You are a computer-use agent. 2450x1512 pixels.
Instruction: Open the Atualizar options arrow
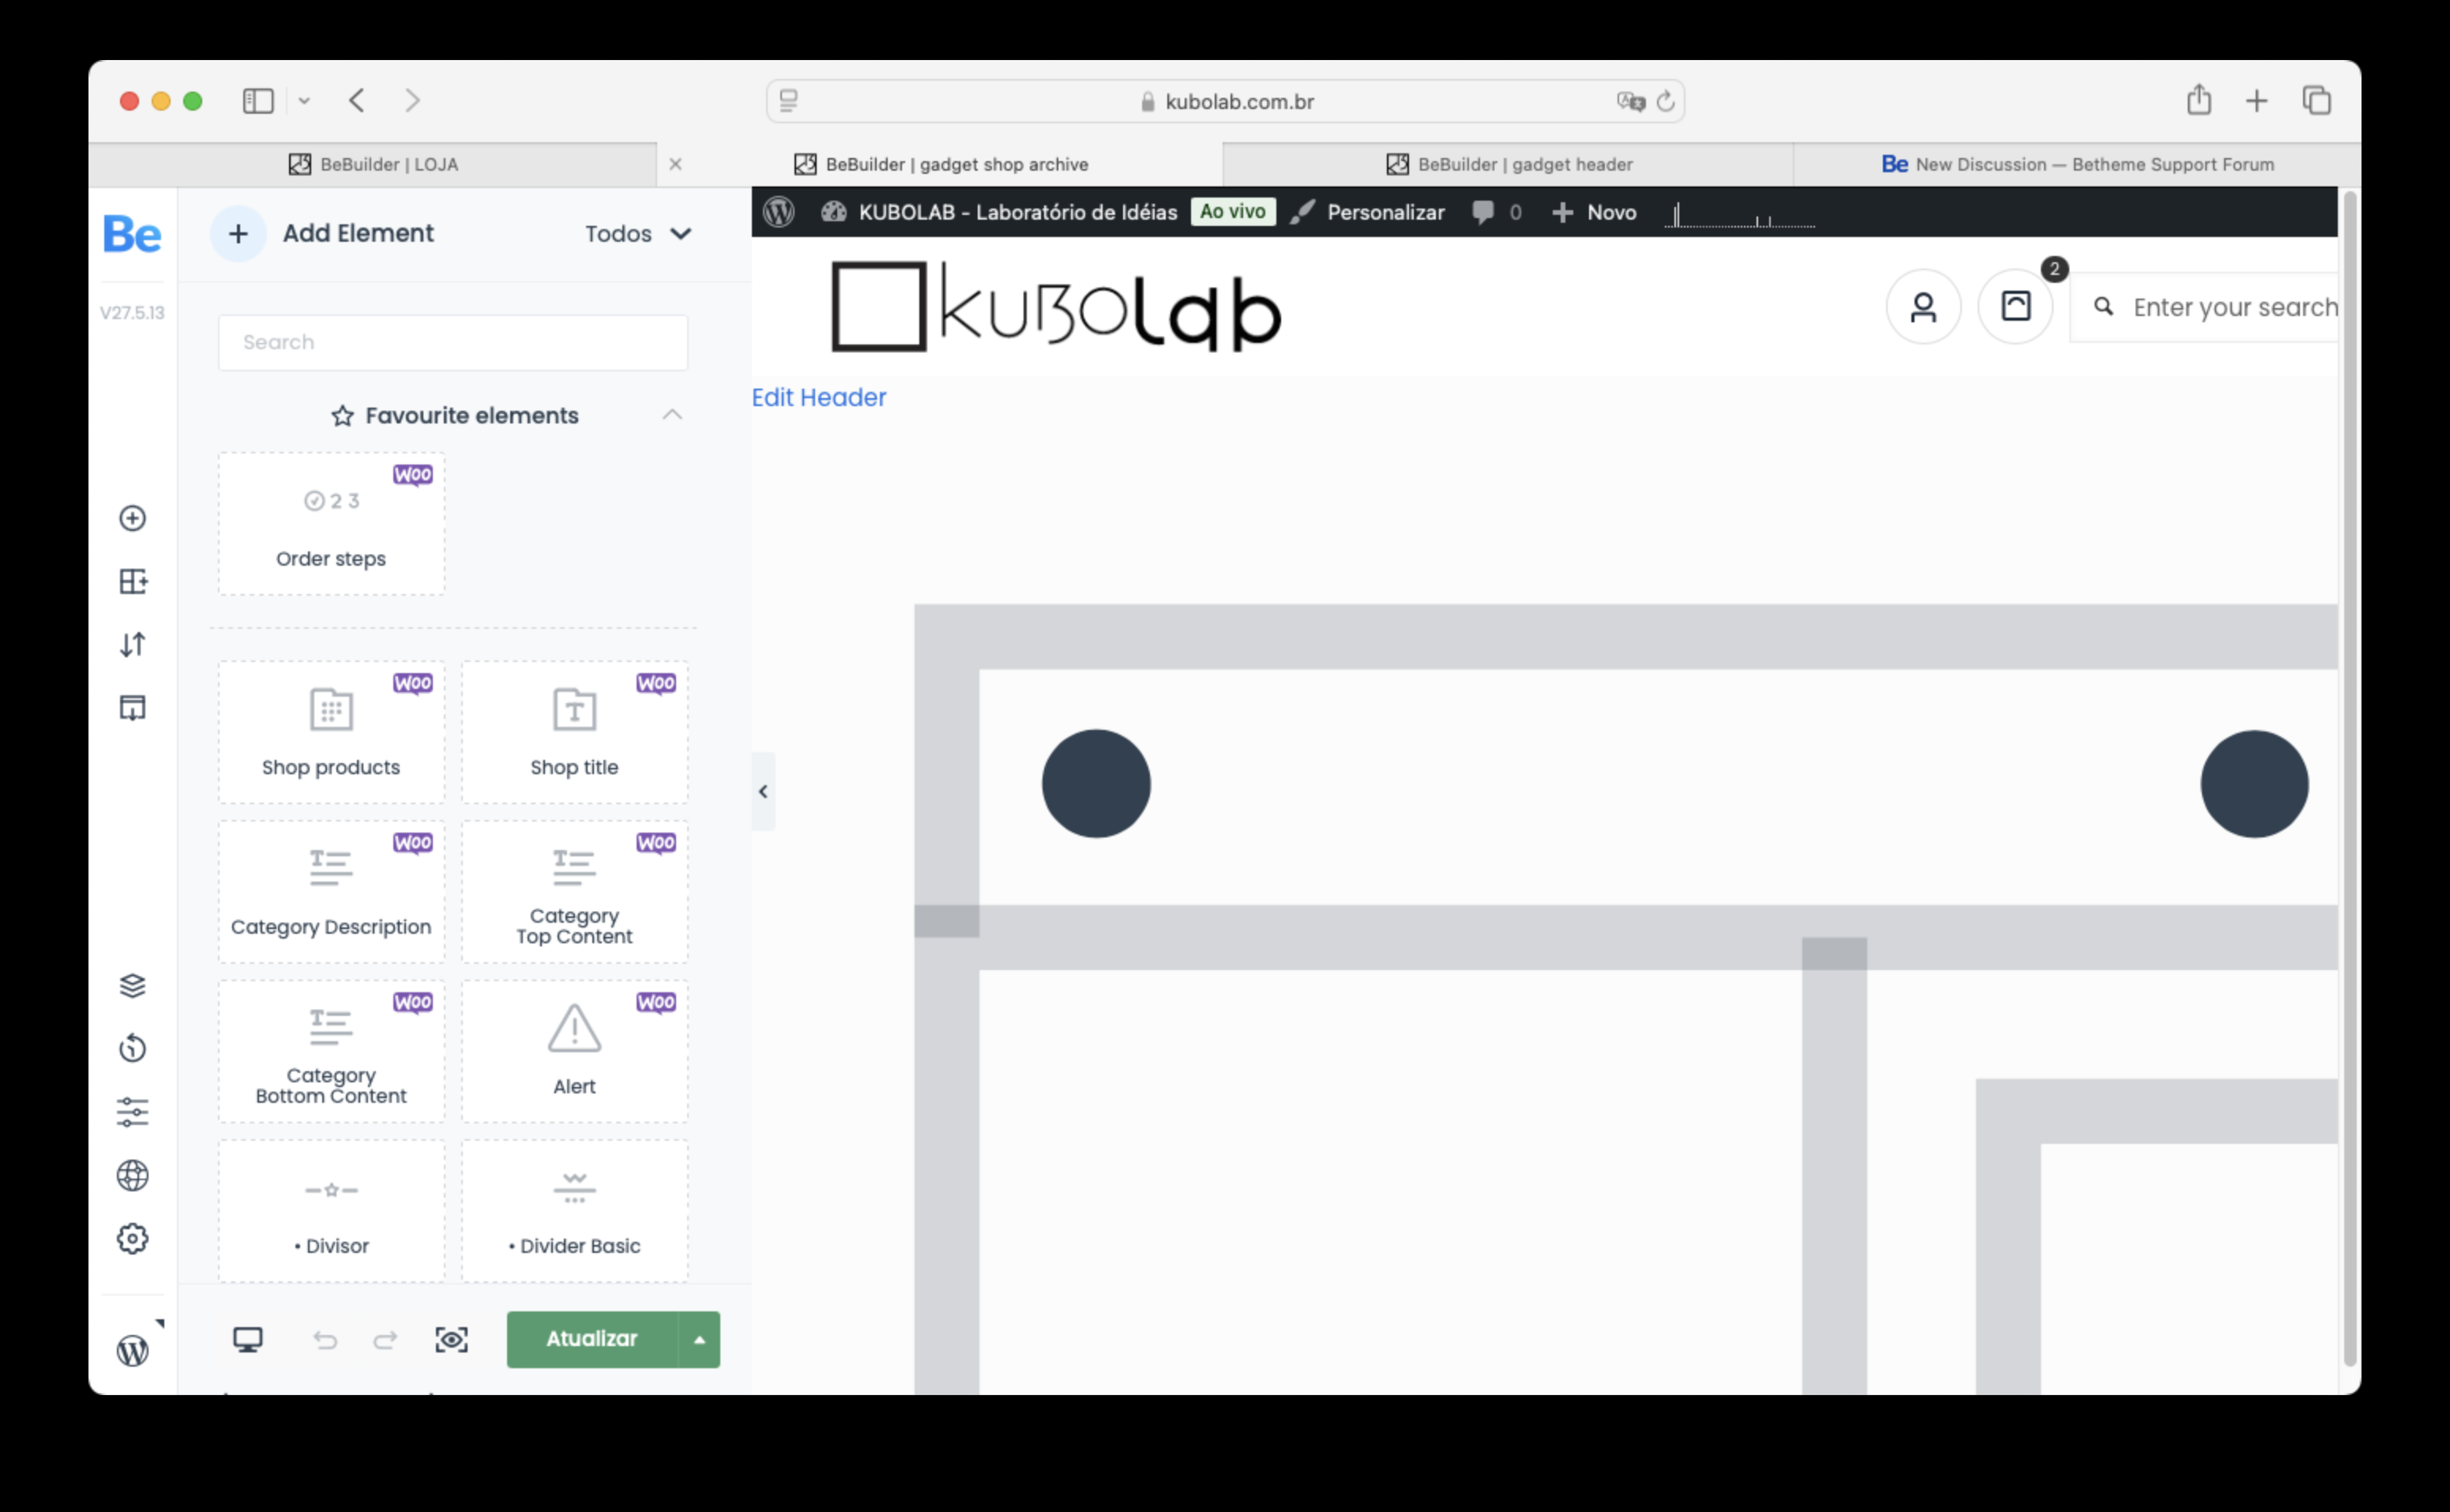click(x=700, y=1340)
